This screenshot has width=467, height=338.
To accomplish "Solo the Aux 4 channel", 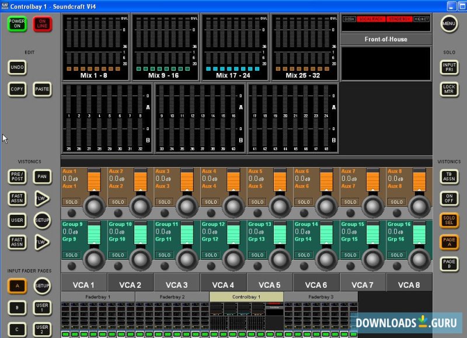I will pyautogui.click(x=211, y=202).
